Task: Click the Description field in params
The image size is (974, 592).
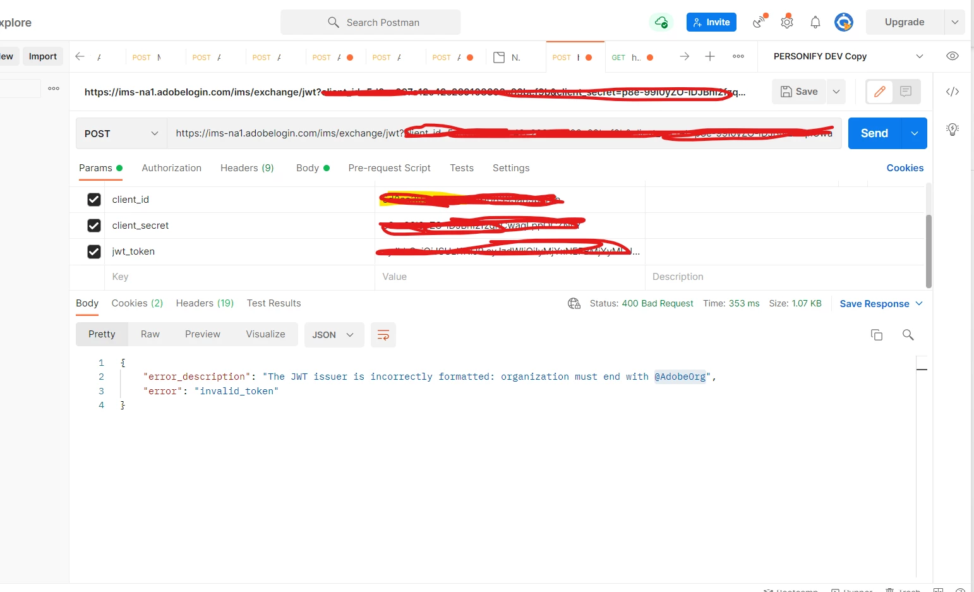Action: point(785,277)
